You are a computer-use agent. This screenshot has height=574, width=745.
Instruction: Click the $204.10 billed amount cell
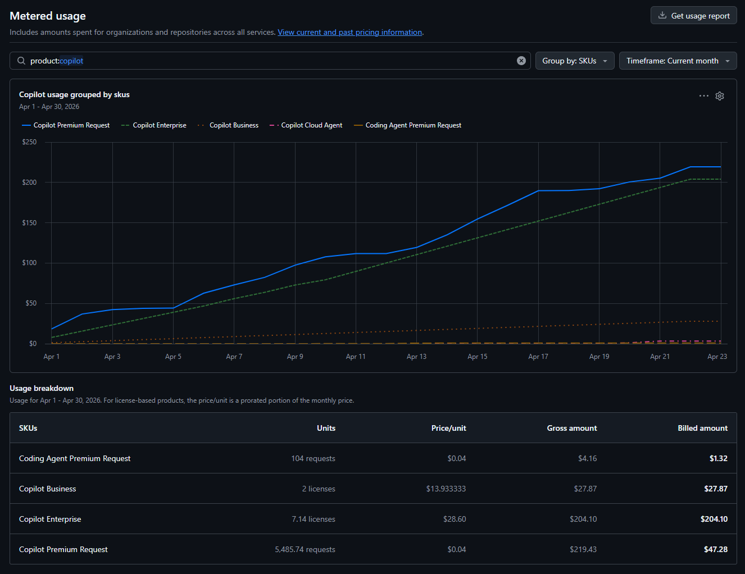click(714, 519)
